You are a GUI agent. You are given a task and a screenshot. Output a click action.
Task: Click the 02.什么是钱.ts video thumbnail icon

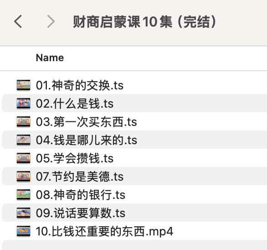click(x=24, y=104)
